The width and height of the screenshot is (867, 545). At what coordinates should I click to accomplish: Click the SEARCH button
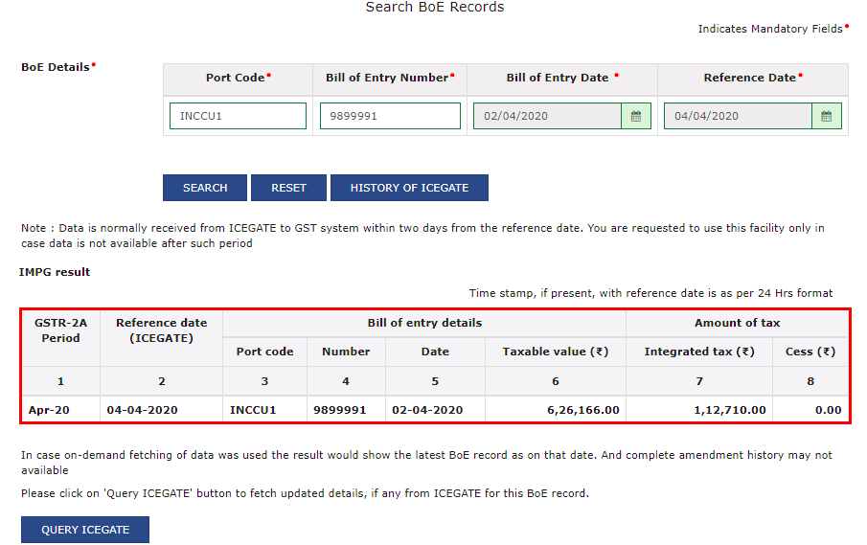tap(205, 188)
